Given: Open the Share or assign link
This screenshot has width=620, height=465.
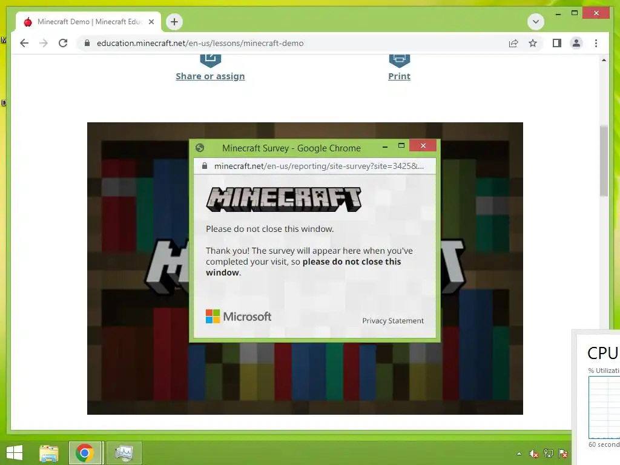Looking at the screenshot, I should click(210, 76).
